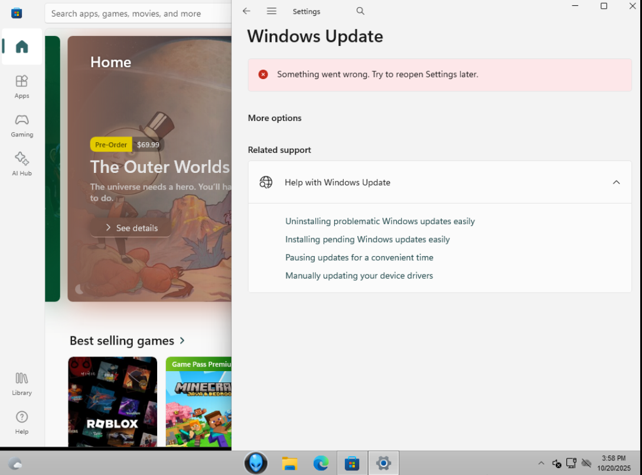Open Help in Microsoft Store sidebar
The width and height of the screenshot is (642, 475).
pyautogui.click(x=22, y=422)
